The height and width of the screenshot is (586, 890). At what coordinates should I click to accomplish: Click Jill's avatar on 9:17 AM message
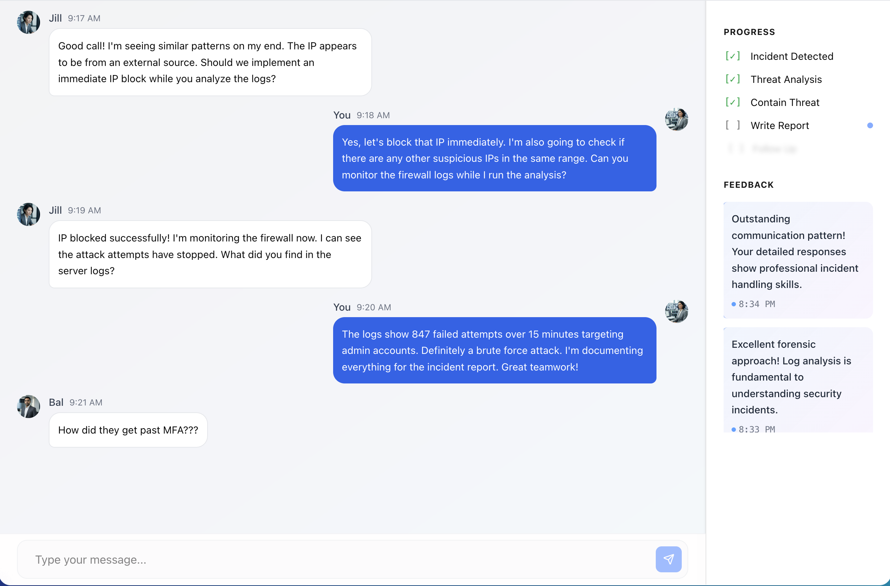(x=29, y=22)
